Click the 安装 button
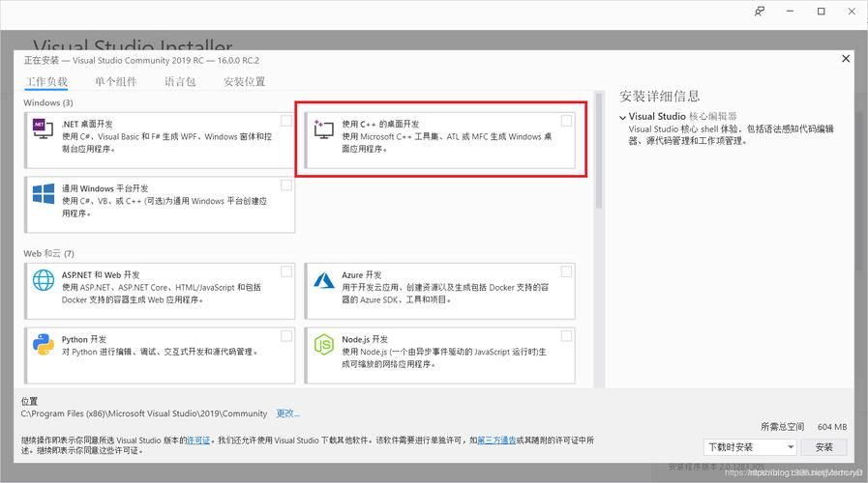Viewport: 868px width, 483px height. click(823, 447)
